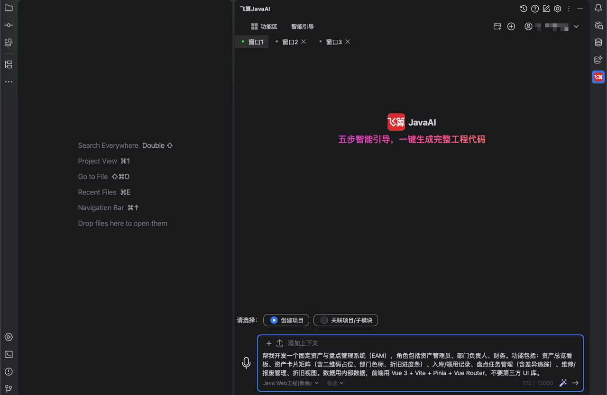Viewport: 607px width, 395px height.
Task: Open the Problems tool window
Action: (9, 371)
